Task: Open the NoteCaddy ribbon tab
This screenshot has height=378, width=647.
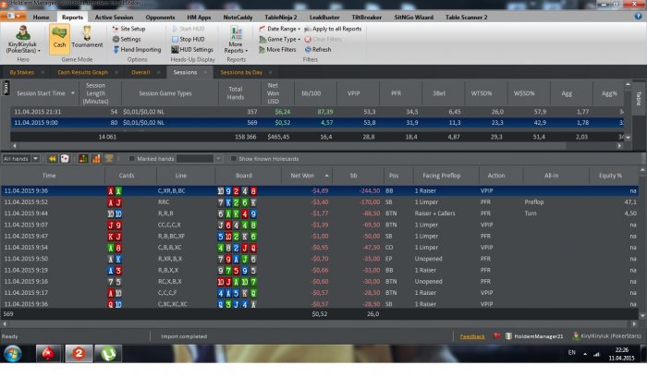Action: (x=238, y=18)
